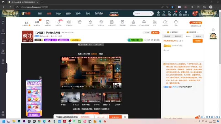
Task: Open the Windows Start button on taskbar
Action: click(x=4, y=121)
